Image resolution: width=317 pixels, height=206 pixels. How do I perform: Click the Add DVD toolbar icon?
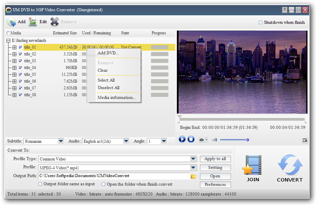[x=11, y=22]
